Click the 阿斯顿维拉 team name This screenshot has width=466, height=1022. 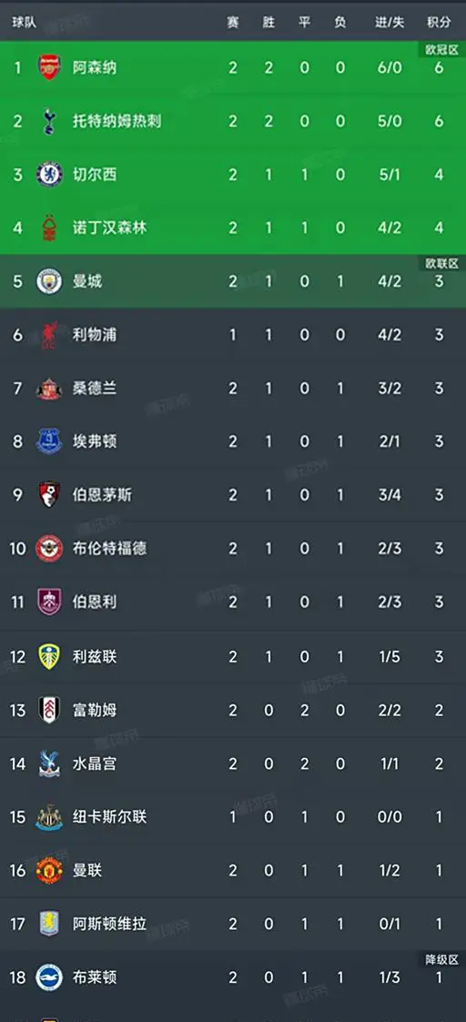[109, 924]
